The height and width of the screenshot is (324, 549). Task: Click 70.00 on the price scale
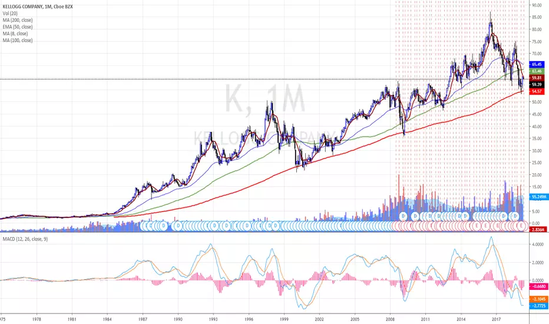tap(537, 54)
